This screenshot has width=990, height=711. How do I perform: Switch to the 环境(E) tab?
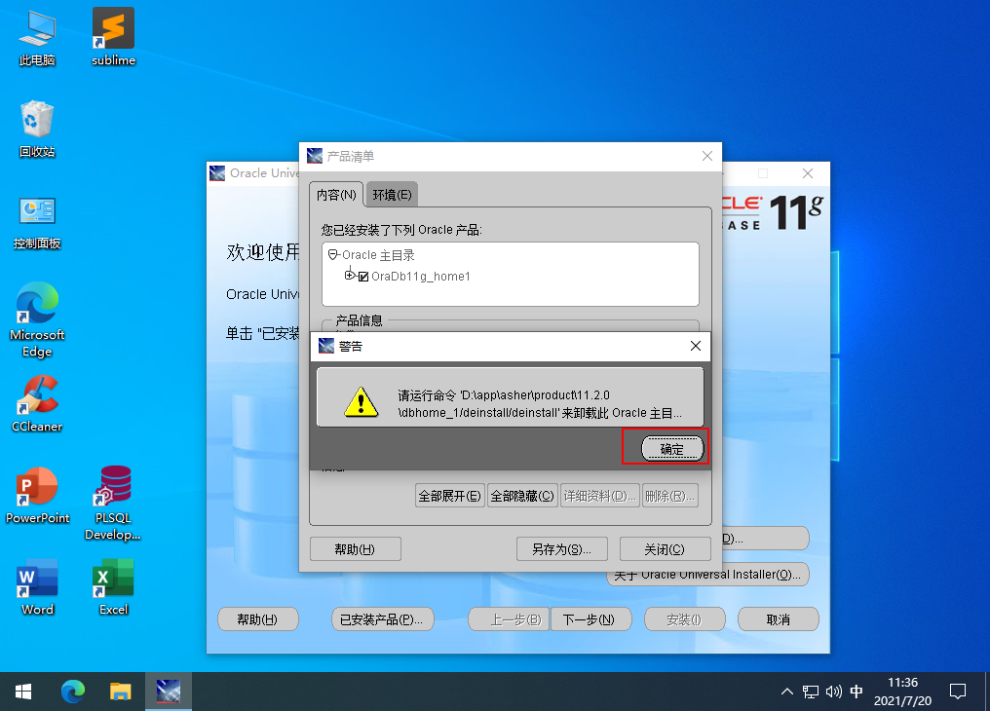pyautogui.click(x=392, y=195)
